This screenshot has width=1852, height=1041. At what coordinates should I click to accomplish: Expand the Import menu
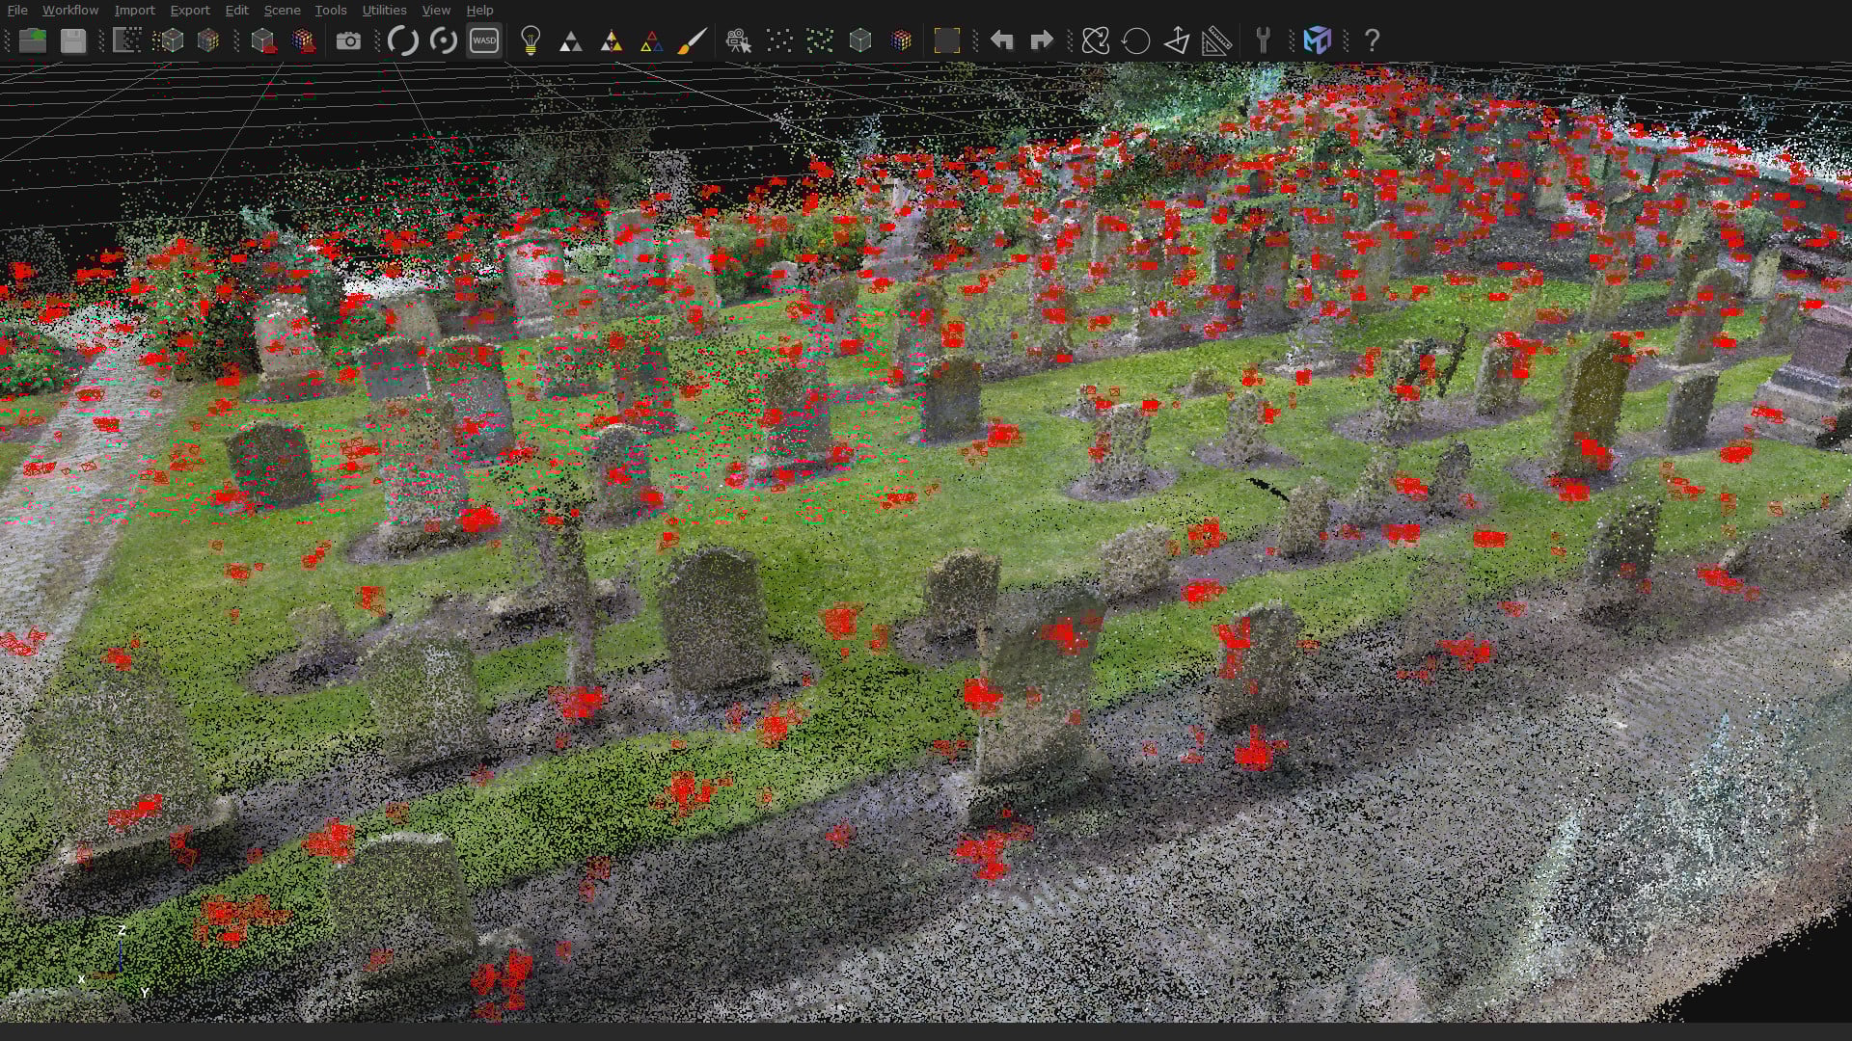point(134,11)
